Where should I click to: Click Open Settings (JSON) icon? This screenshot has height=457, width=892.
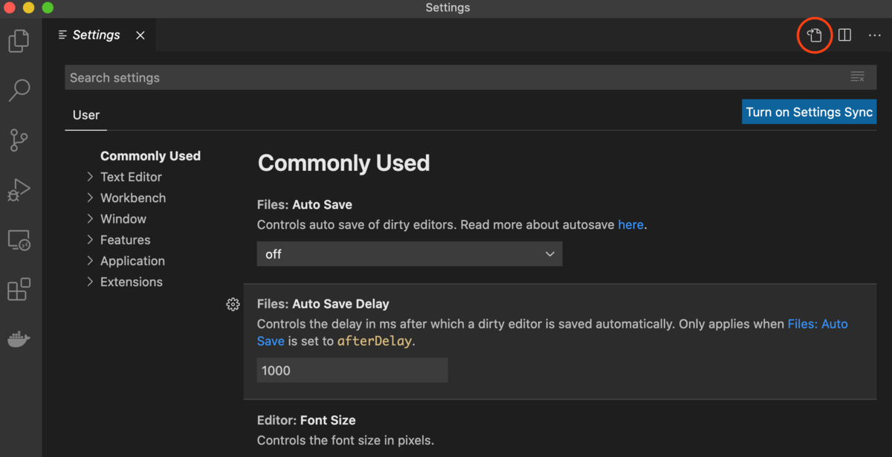click(x=815, y=35)
